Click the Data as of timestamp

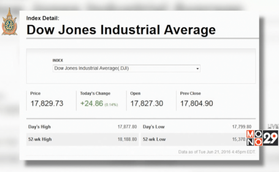(x=217, y=152)
